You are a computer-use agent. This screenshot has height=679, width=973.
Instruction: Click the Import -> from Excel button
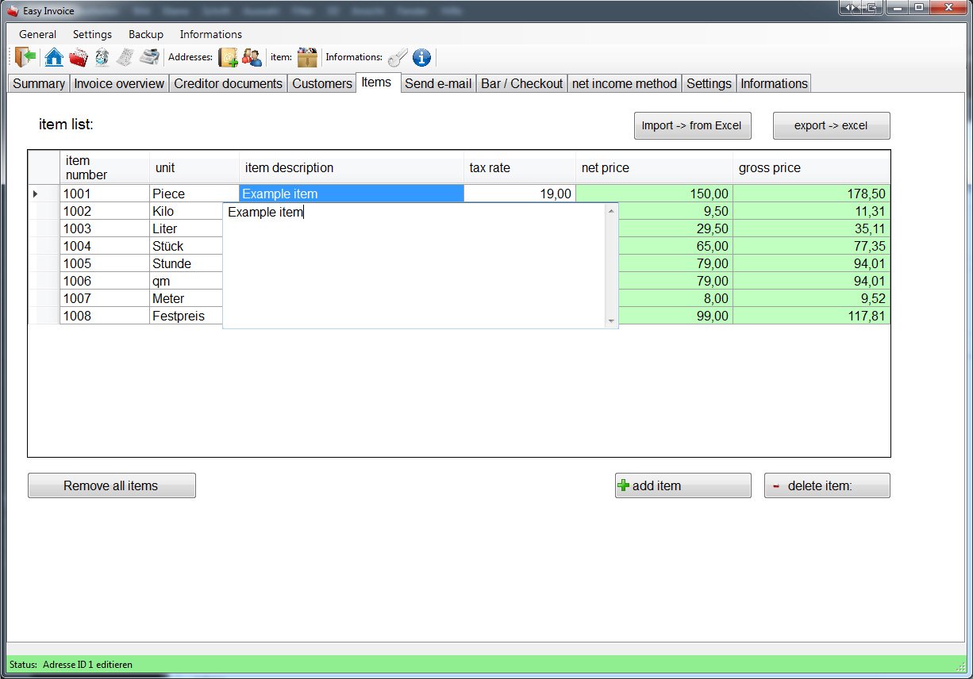tap(692, 125)
